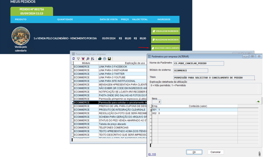The image size is (264, 157).
Task: Click the magnifier search icon in toolbar
Action: click(88, 59)
